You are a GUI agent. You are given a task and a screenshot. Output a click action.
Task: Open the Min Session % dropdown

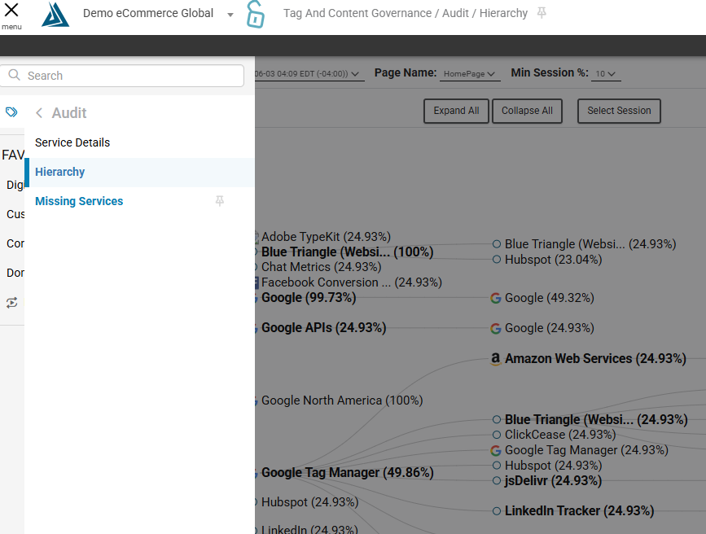point(606,74)
